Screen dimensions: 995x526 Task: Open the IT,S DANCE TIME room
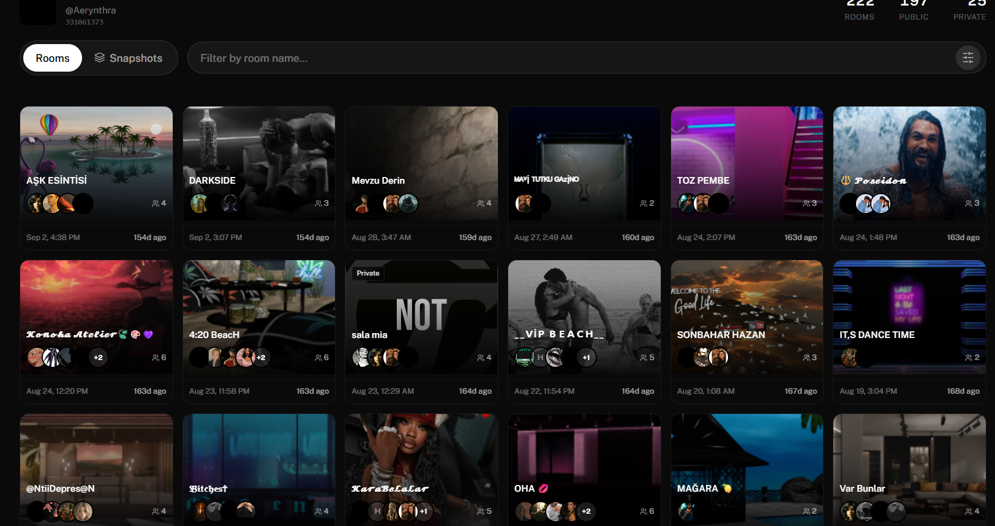click(x=909, y=332)
